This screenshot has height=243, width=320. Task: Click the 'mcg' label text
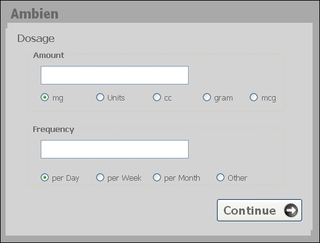[269, 98]
